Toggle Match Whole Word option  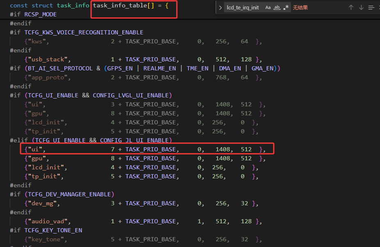click(277, 7)
